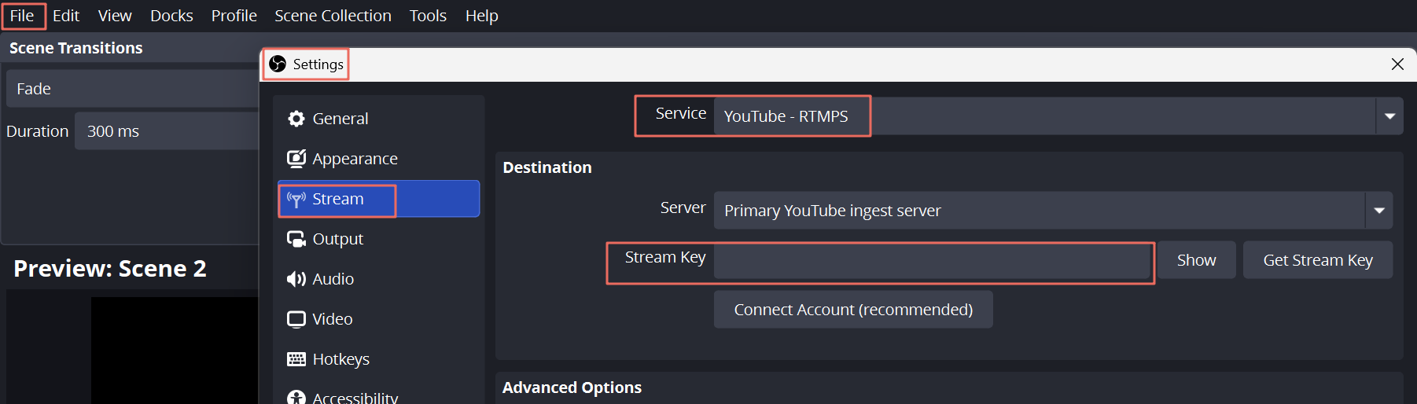Viewport: 1417px width, 404px height.
Task: Open the File menu
Action: coord(22,16)
